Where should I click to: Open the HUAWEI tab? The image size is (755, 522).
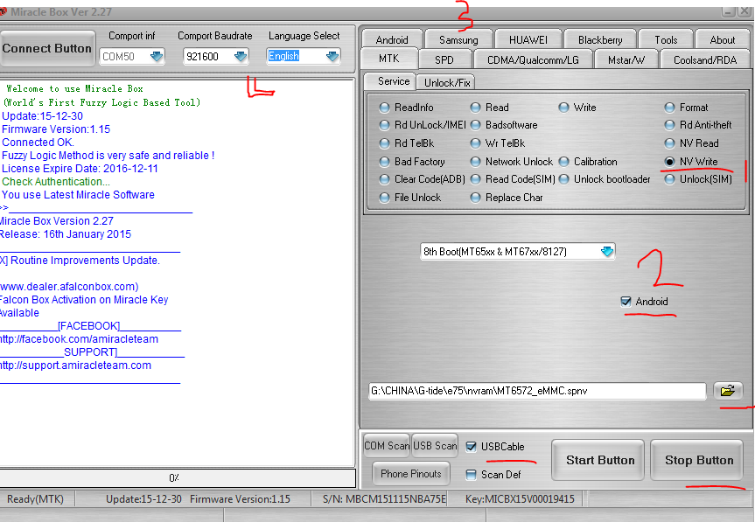(x=528, y=39)
